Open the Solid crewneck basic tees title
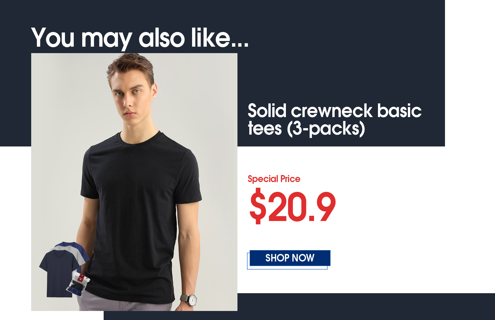 click(334, 120)
